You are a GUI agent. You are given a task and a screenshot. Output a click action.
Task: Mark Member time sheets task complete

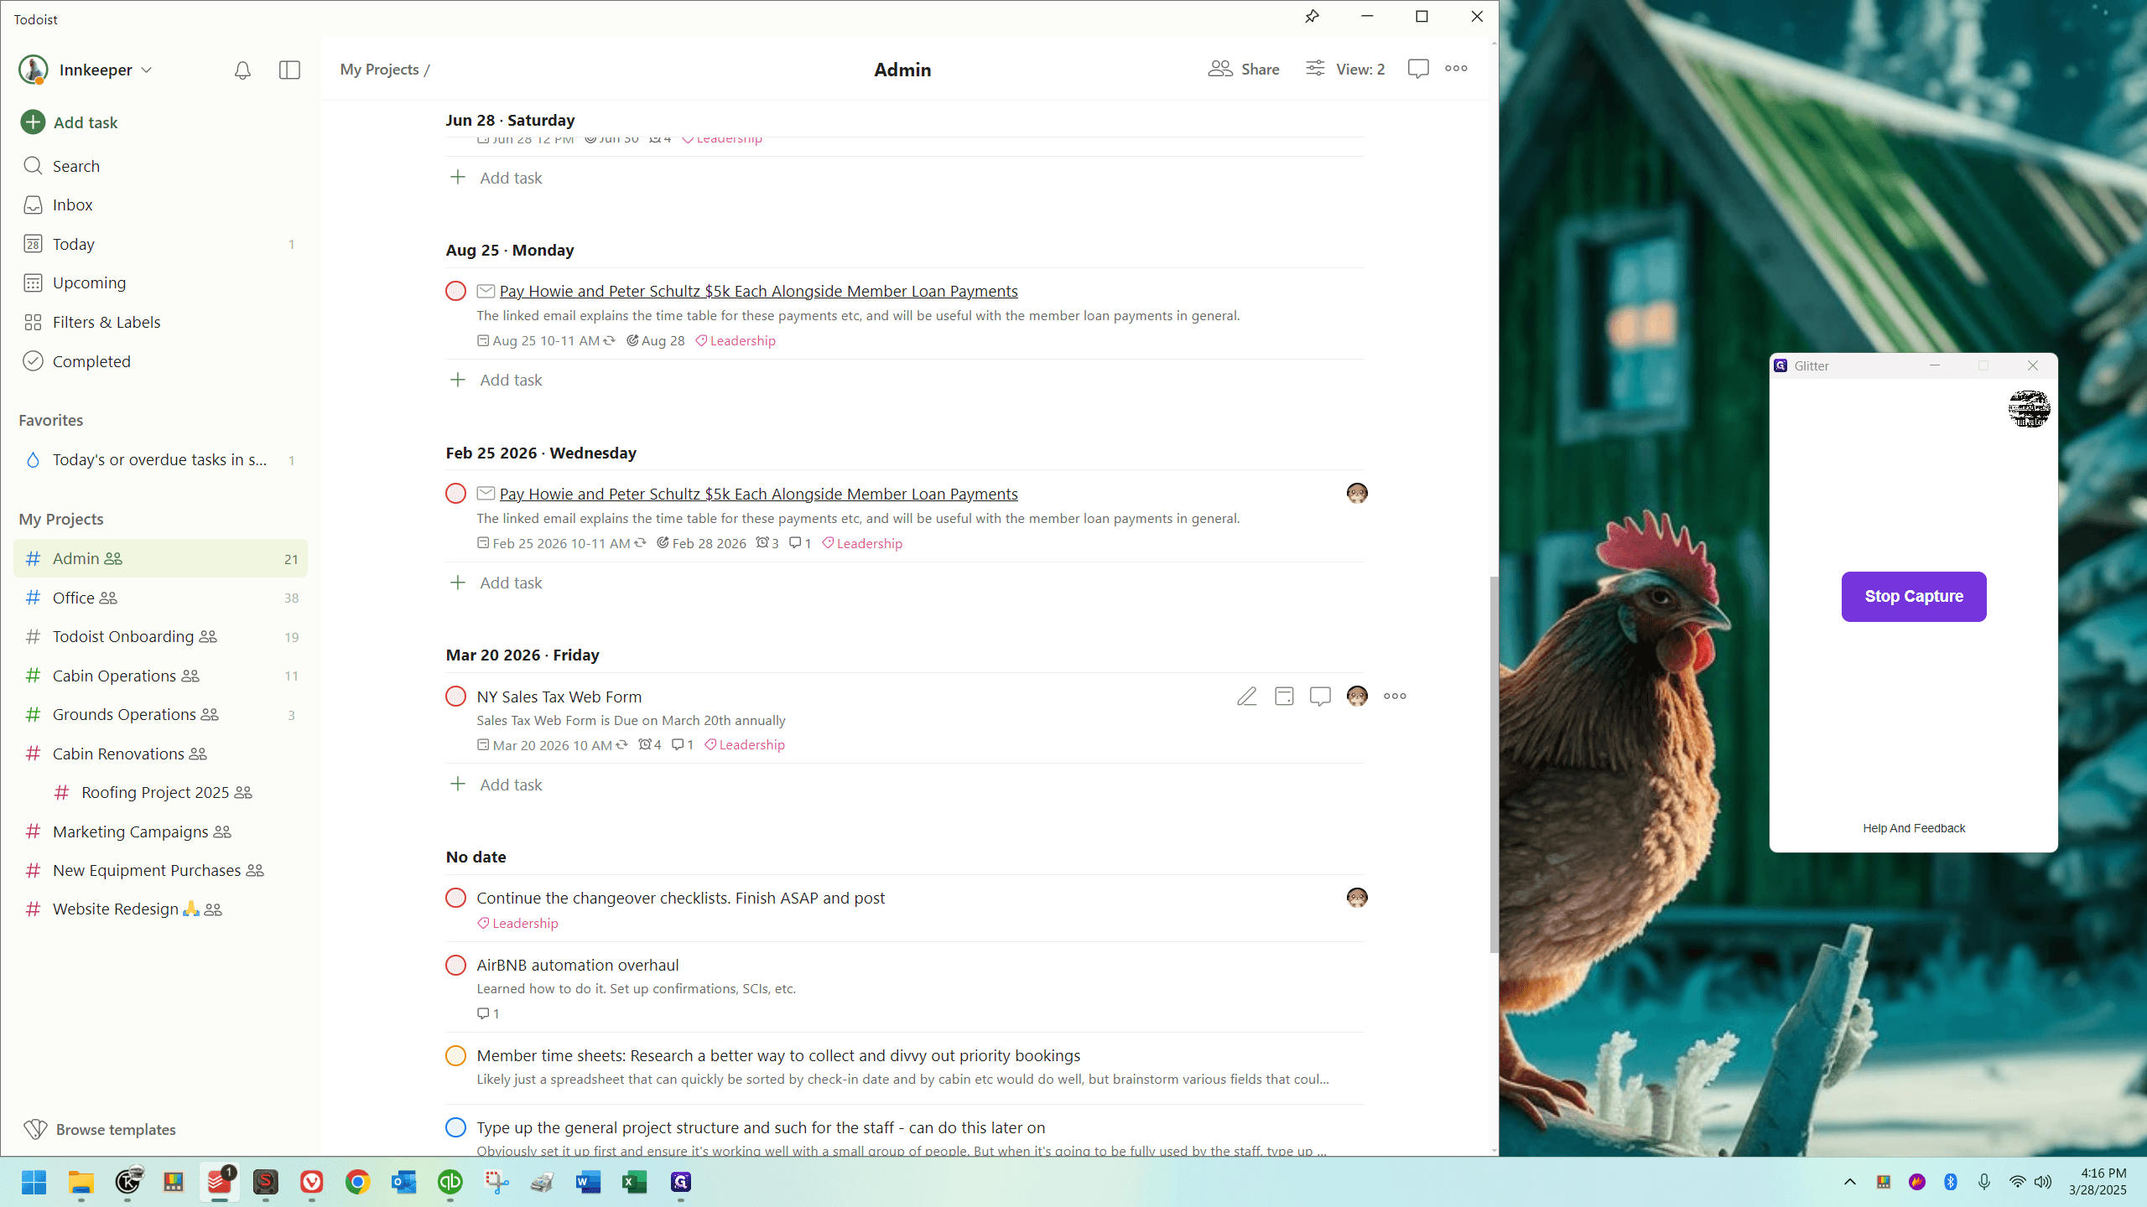pyautogui.click(x=455, y=1056)
